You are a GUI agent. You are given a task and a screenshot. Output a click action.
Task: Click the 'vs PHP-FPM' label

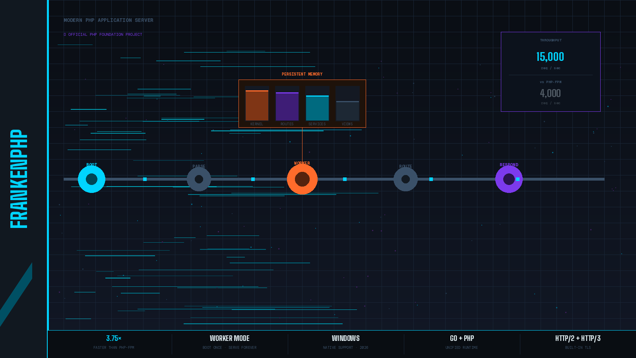pos(551,82)
